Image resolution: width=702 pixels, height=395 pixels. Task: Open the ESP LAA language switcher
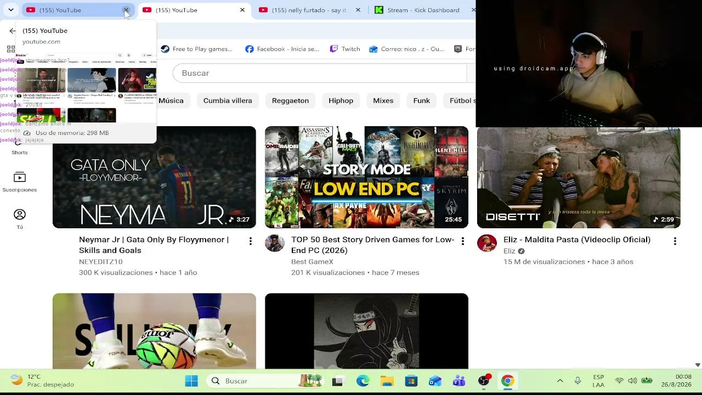click(x=598, y=381)
